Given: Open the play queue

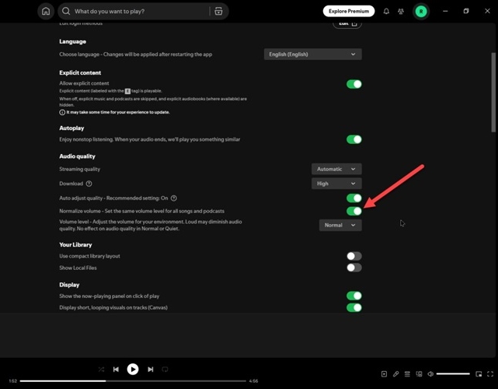Looking at the screenshot, I should (407, 374).
